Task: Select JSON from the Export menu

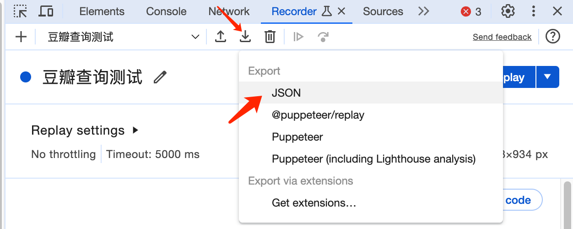Action: (286, 93)
